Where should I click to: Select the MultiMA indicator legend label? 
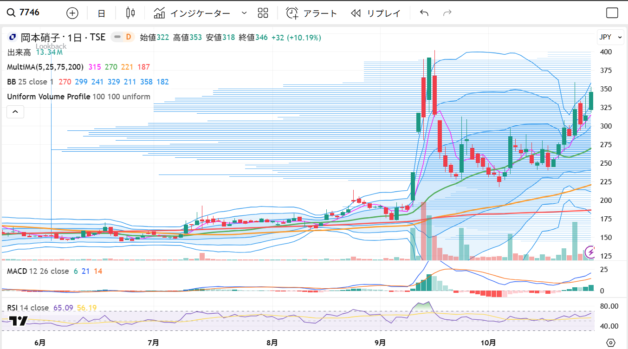(45, 67)
